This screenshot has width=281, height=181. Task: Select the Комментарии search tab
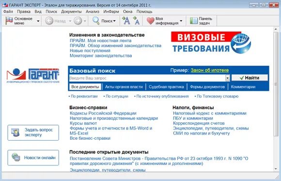243,87
